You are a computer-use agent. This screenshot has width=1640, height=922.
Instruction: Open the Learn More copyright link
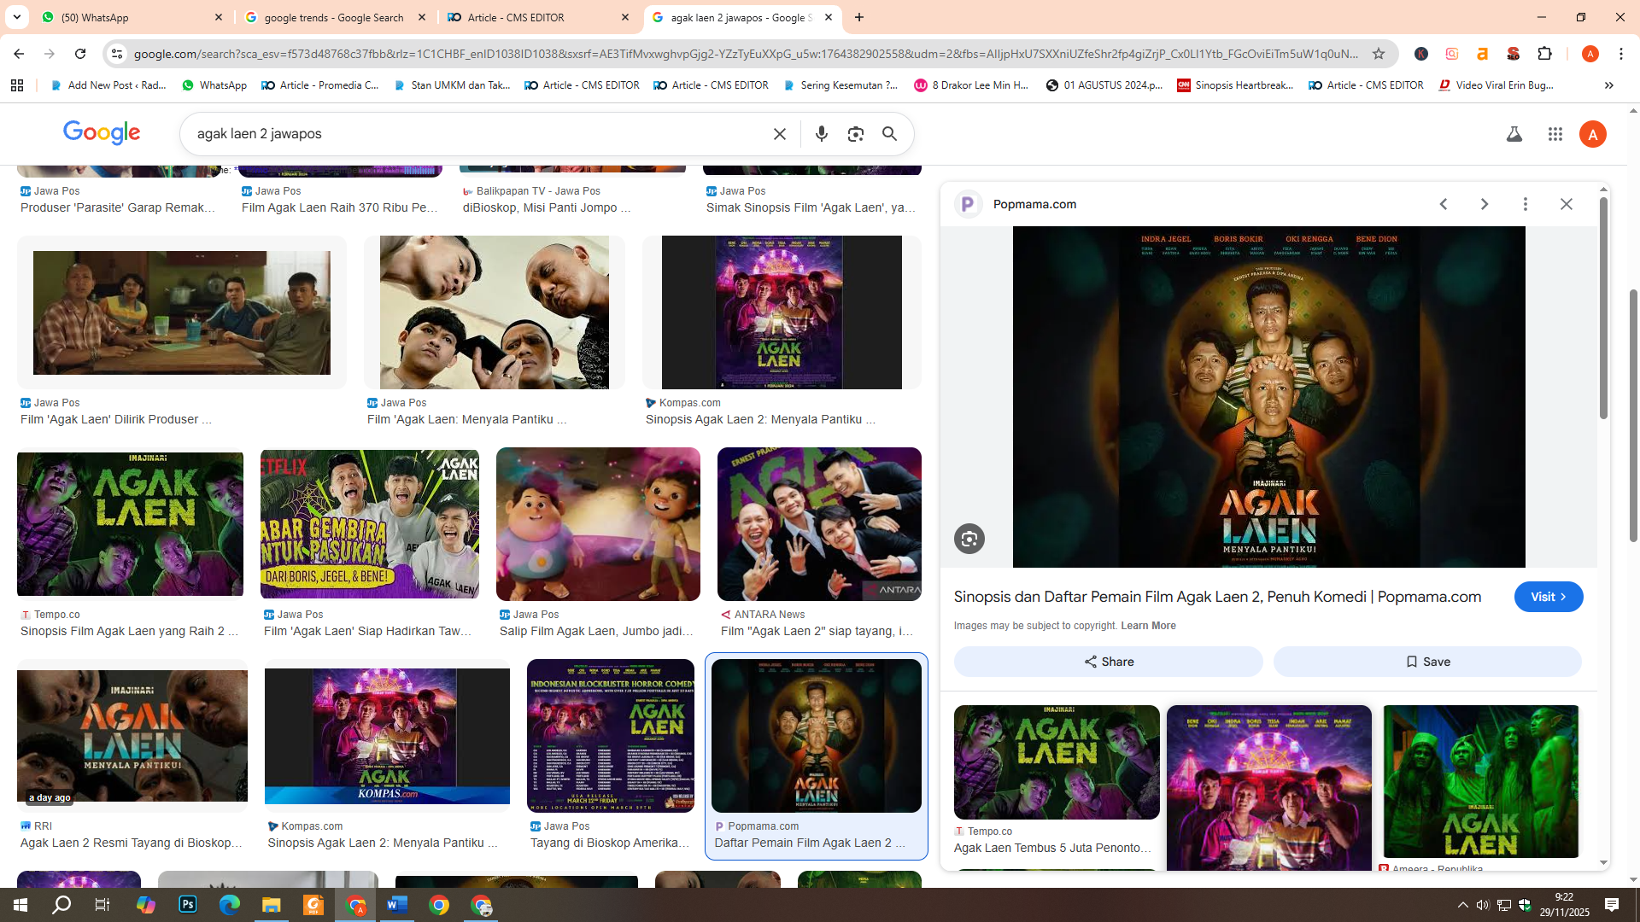[1148, 626]
